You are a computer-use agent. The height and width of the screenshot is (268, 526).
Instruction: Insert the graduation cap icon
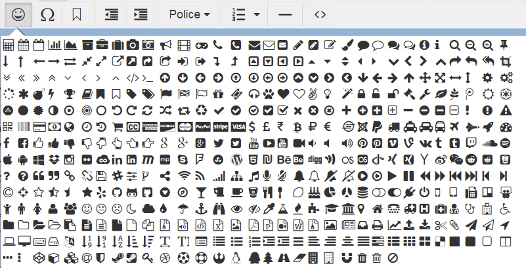(332, 209)
